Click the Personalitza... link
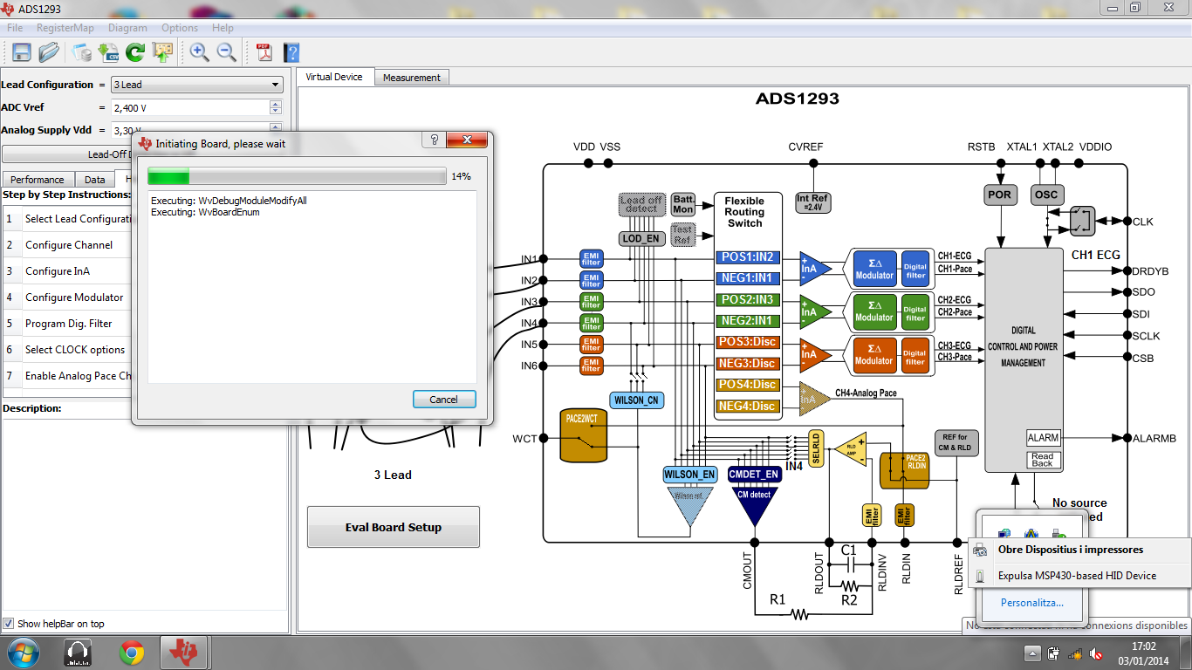The height and width of the screenshot is (670, 1192). pyautogui.click(x=1032, y=603)
